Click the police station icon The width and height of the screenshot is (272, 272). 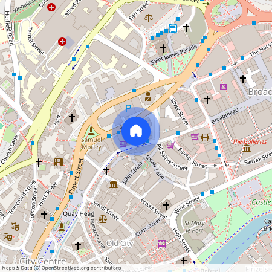148,97
